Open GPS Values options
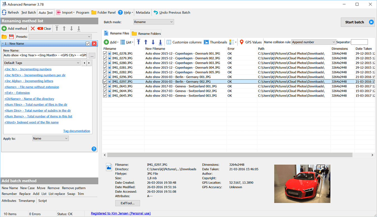This screenshot has width=377, height=217. click(250, 42)
